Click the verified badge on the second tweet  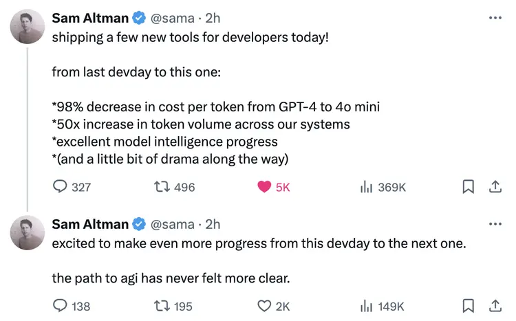[139, 224]
